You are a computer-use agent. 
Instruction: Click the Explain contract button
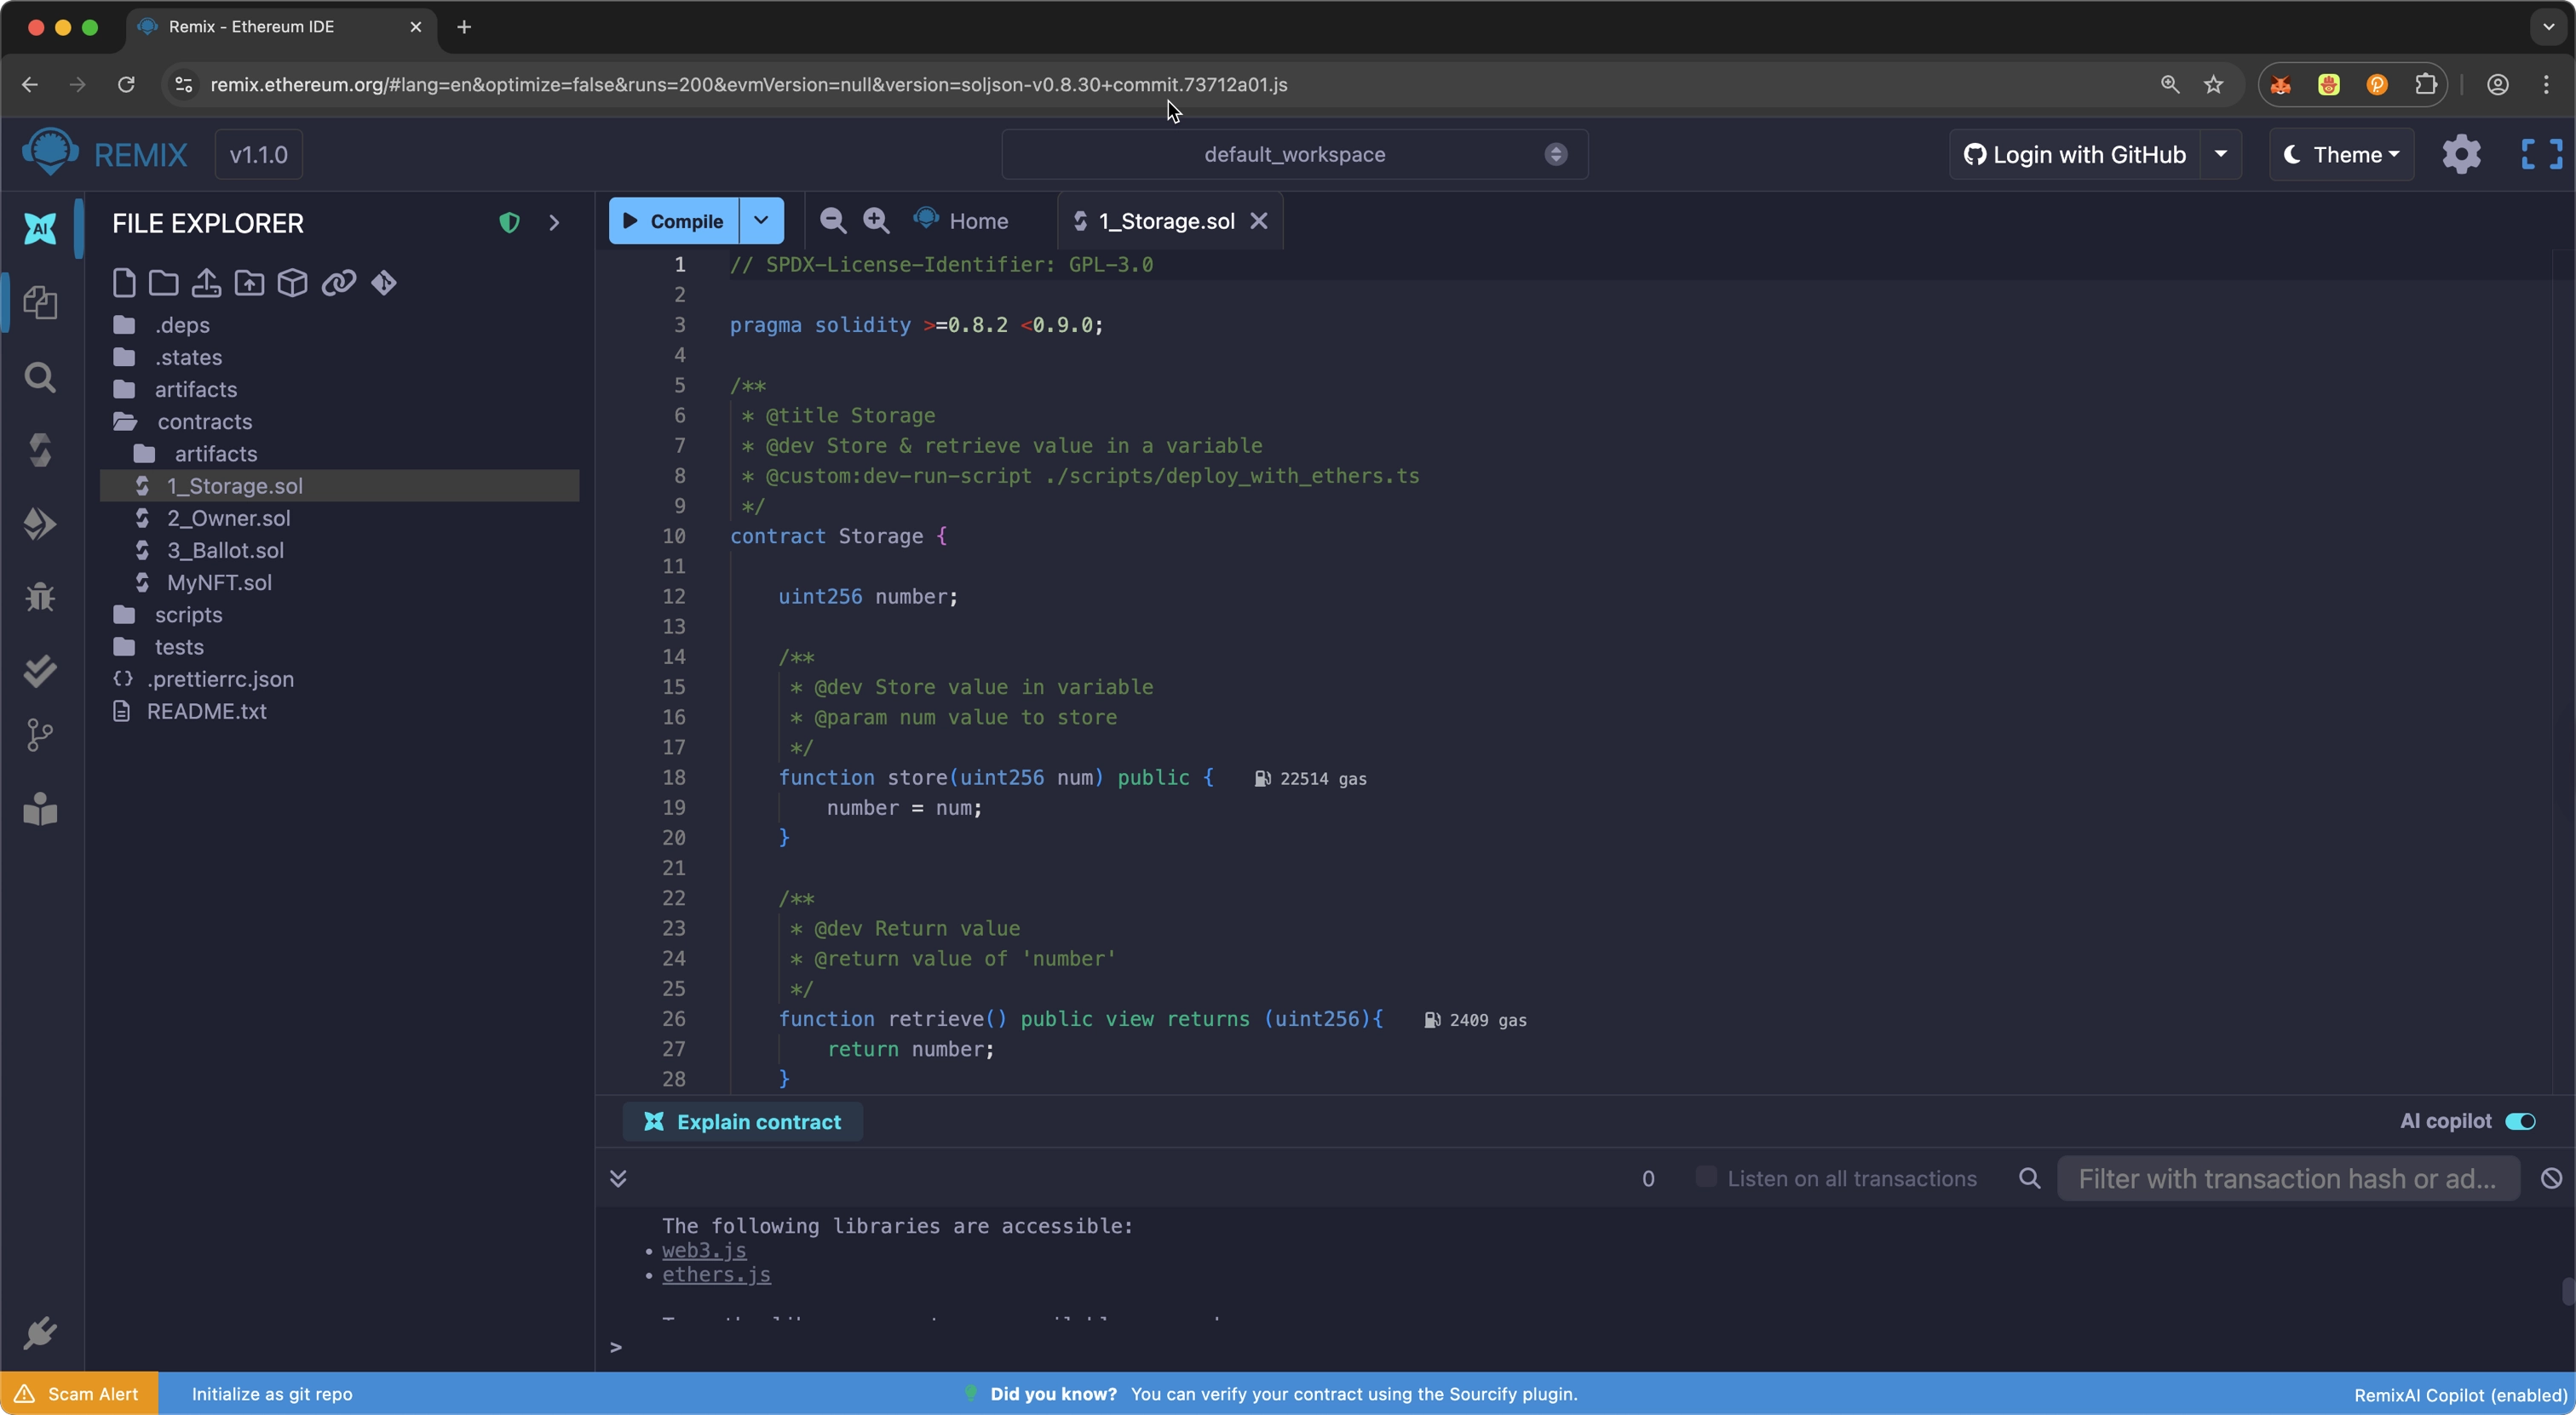tap(742, 1121)
